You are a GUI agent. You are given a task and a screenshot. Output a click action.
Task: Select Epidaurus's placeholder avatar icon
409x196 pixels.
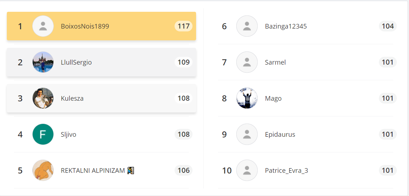(247, 134)
